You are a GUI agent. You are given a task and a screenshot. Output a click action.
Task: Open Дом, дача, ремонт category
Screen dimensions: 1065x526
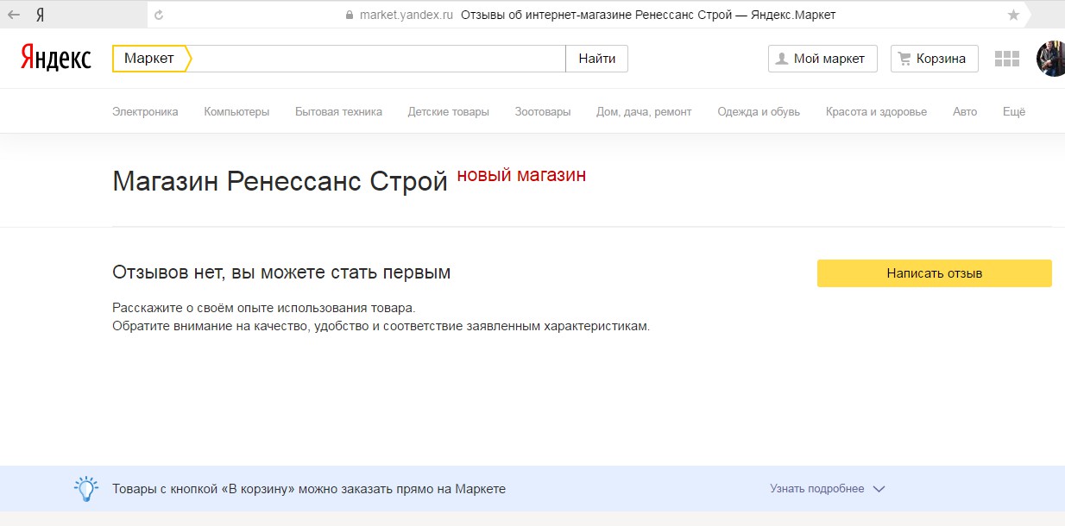pyautogui.click(x=644, y=111)
